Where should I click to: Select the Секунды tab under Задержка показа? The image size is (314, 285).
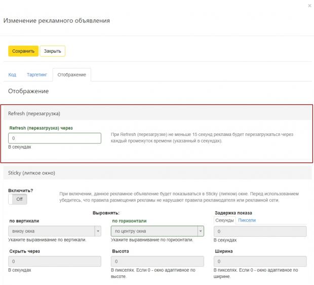[x=224, y=220]
